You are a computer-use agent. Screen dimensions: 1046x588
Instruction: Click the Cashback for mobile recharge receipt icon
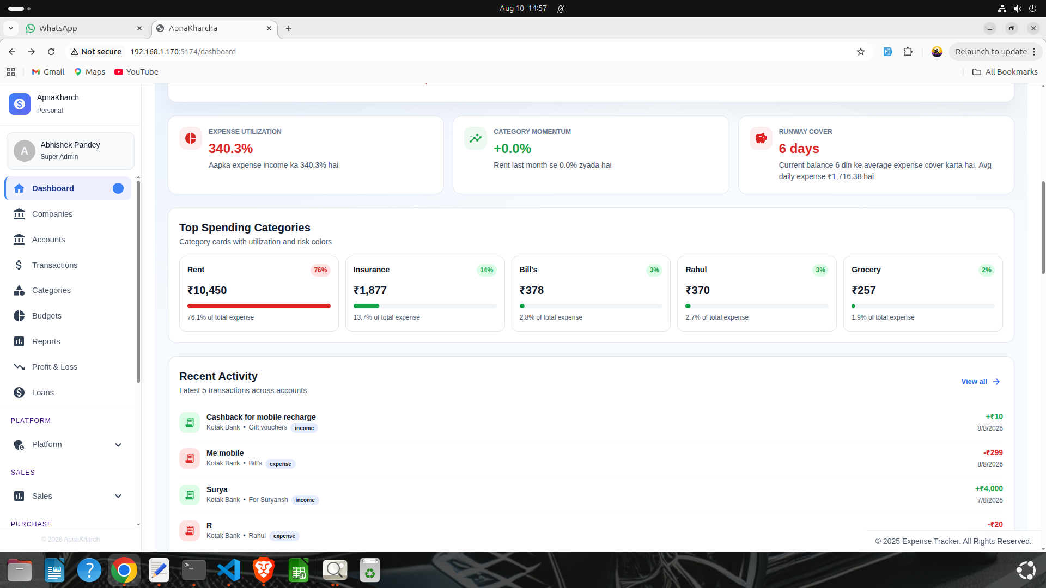tap(190, 422)
